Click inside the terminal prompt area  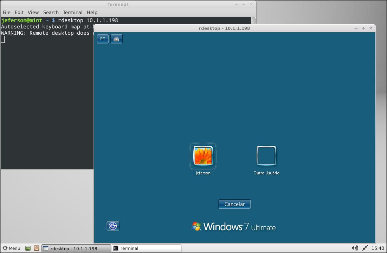46,88
